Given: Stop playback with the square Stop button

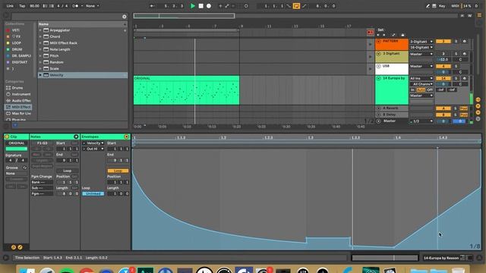Looking at the screenshot, I should [x=200, y=6].
